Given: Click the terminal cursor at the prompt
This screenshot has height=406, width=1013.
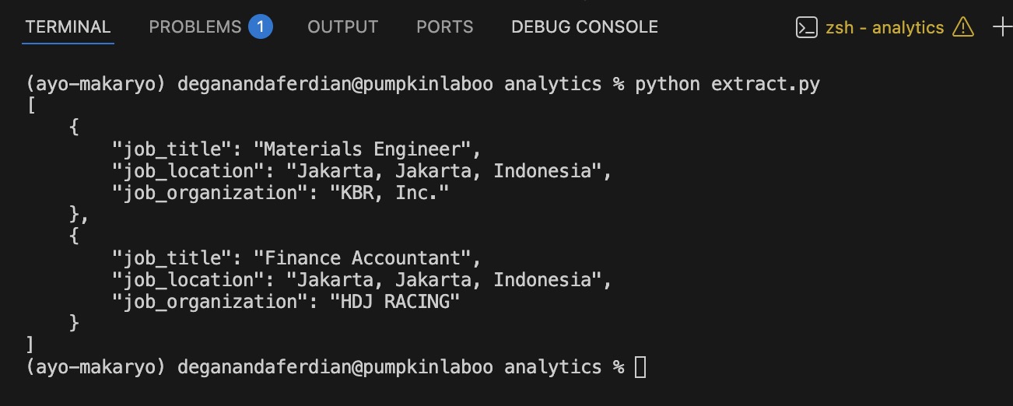Looking at the screenshot, I should click(x=640, y=367).
